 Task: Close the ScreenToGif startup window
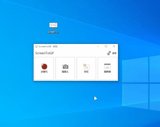click(x=114, y=46)
